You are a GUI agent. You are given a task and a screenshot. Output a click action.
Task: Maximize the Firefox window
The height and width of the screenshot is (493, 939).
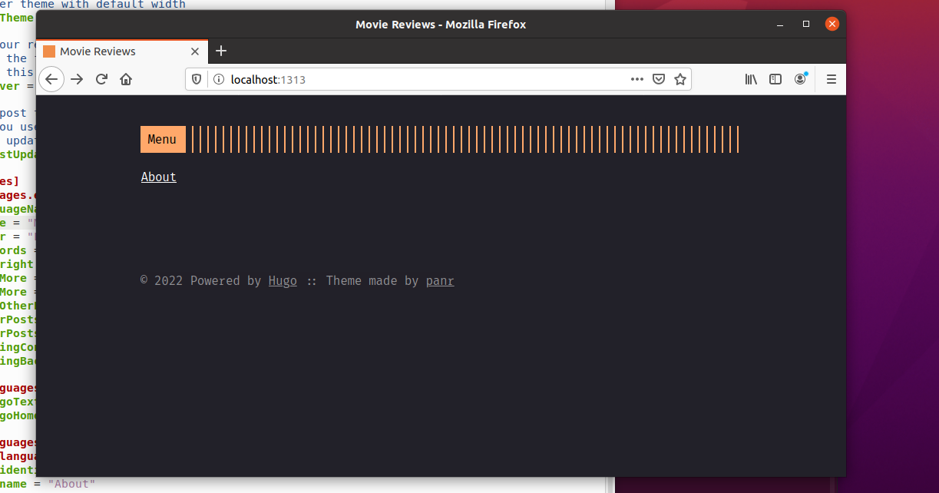pyautogui.click(x=806, y=25)
